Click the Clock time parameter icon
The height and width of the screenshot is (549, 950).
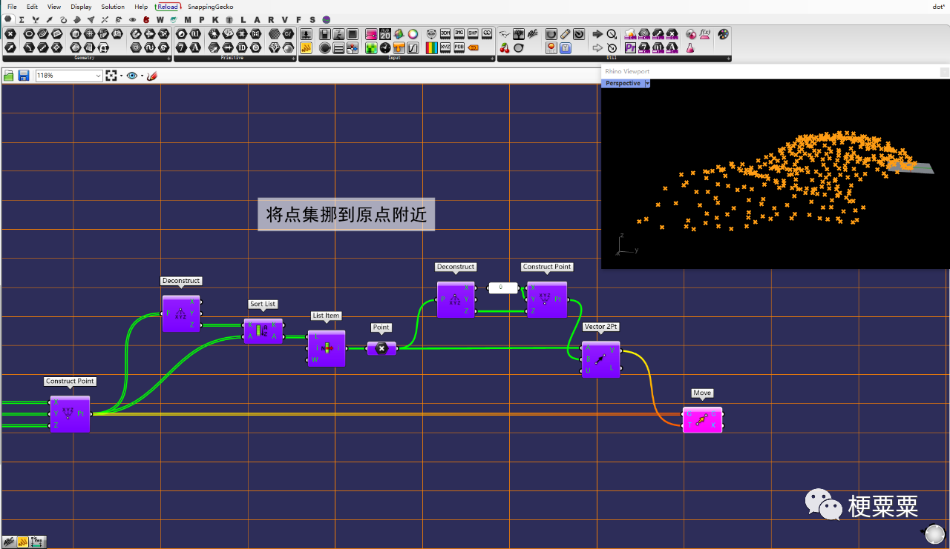pos(385,47)
